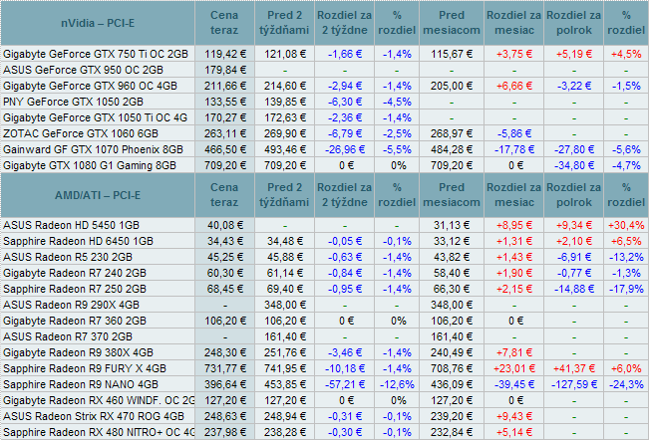Viewport: 649px width, 440px height.
Task: Select "Sapphire Radeon R9 FURY X 4GB"
Action: pyautogui.click(x=85, y=368)
